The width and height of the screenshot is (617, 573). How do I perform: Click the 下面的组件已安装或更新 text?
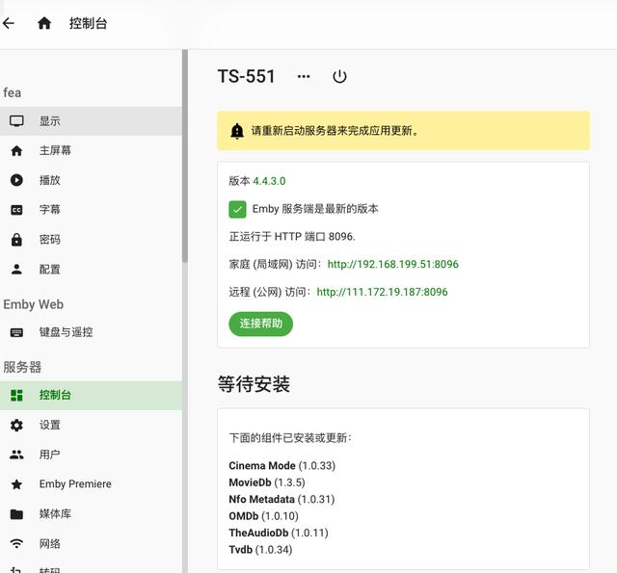pos(290,438)
